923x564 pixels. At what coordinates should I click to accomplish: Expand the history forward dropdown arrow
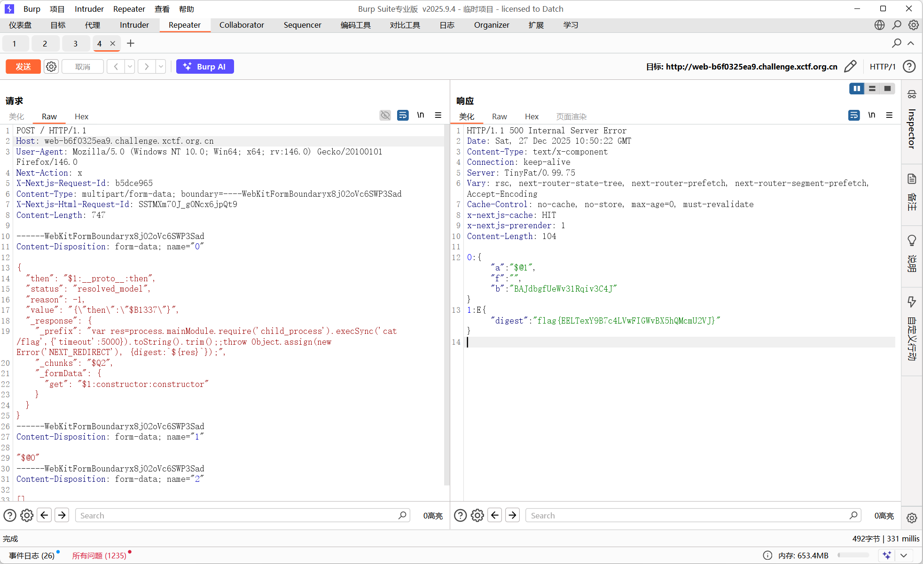point(161,66)
